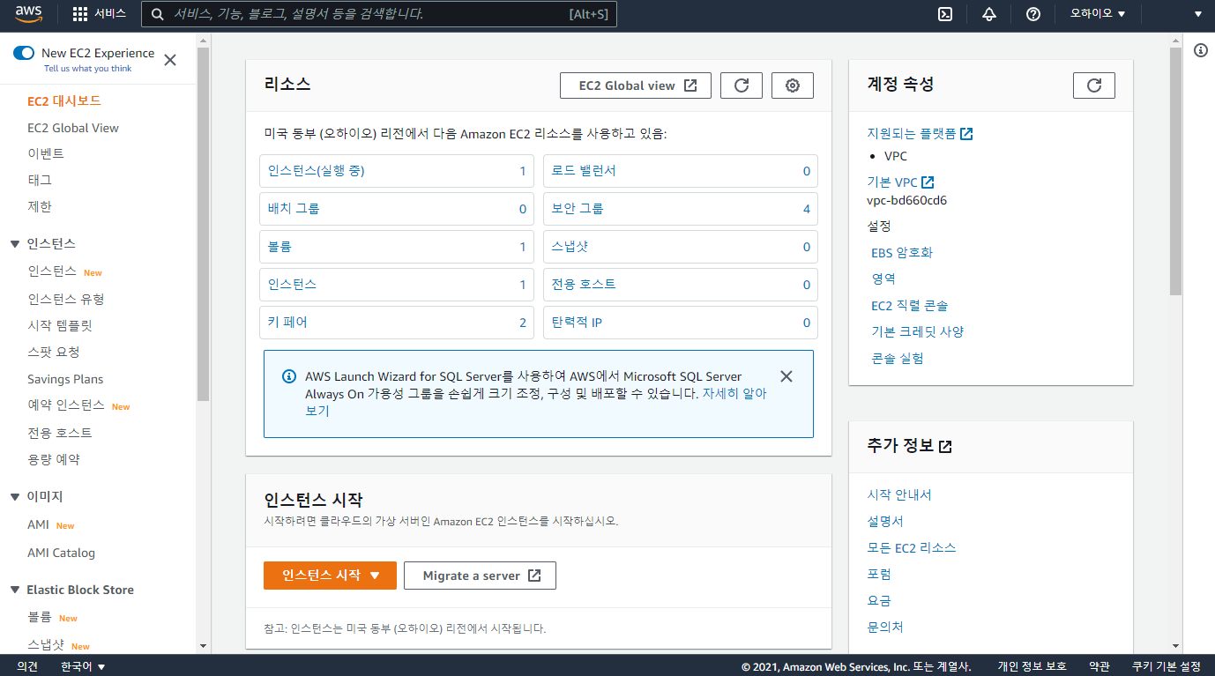
Task: Open the 오하이오 region dropdown
Action: pyautogui.click(x=1098, y=13)
